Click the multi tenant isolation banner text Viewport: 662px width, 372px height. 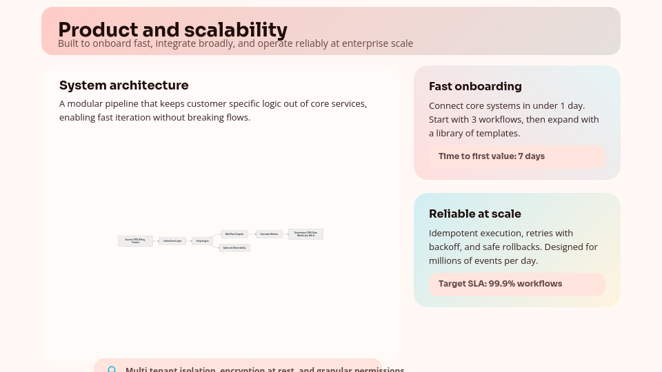(264, 369)
